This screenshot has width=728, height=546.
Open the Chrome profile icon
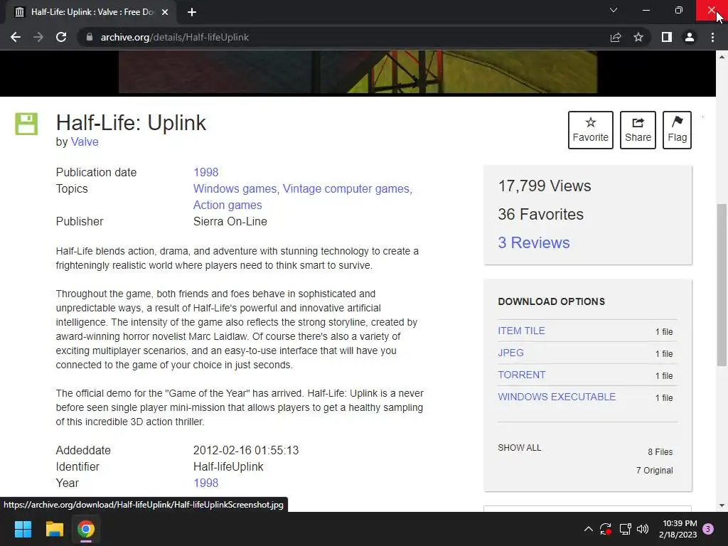pyautogui.click(x=690, y=37)
